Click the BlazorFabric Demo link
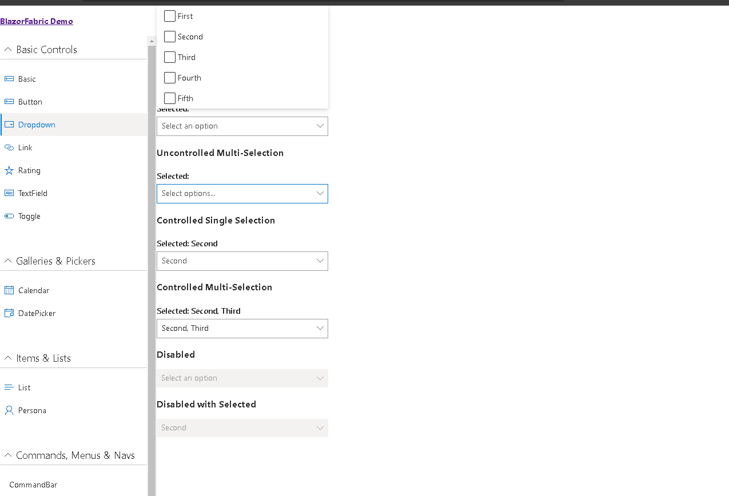The width and height of the screenshot is (729, 496). point(37,21)
